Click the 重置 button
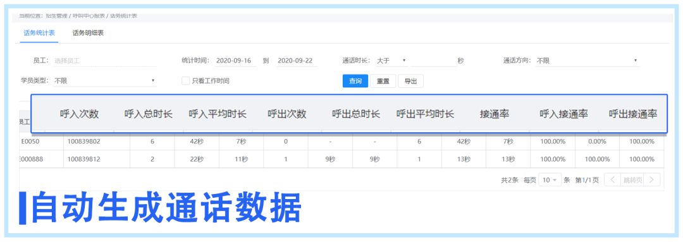683x242 pixels. (x=383, y=81)
